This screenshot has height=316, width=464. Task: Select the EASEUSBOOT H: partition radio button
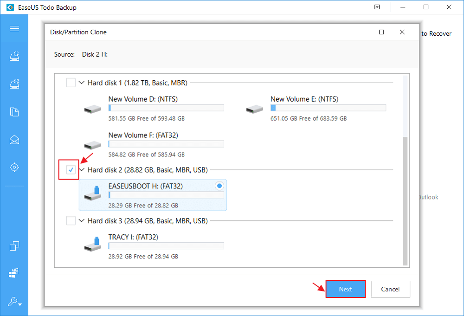(x=219, y=186)
